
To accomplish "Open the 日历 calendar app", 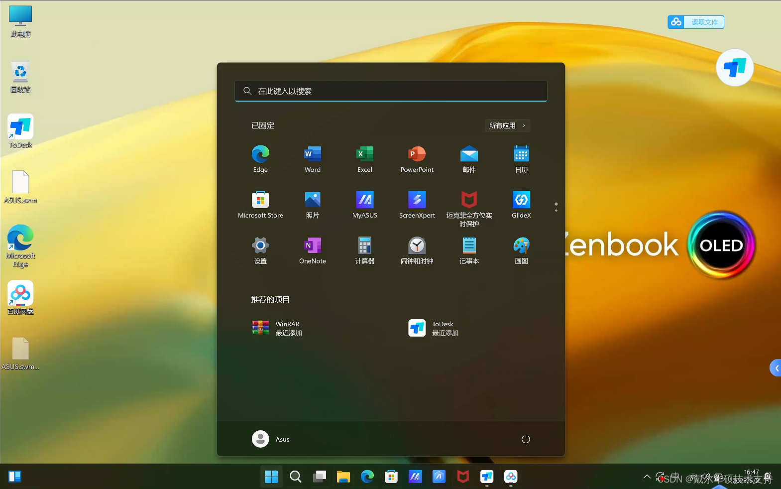I will [x=521, y=159].
